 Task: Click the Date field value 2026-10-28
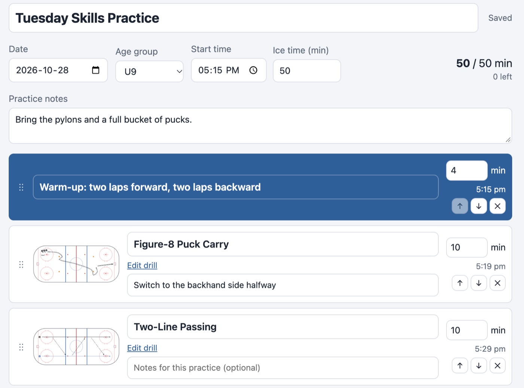[42, 70]
